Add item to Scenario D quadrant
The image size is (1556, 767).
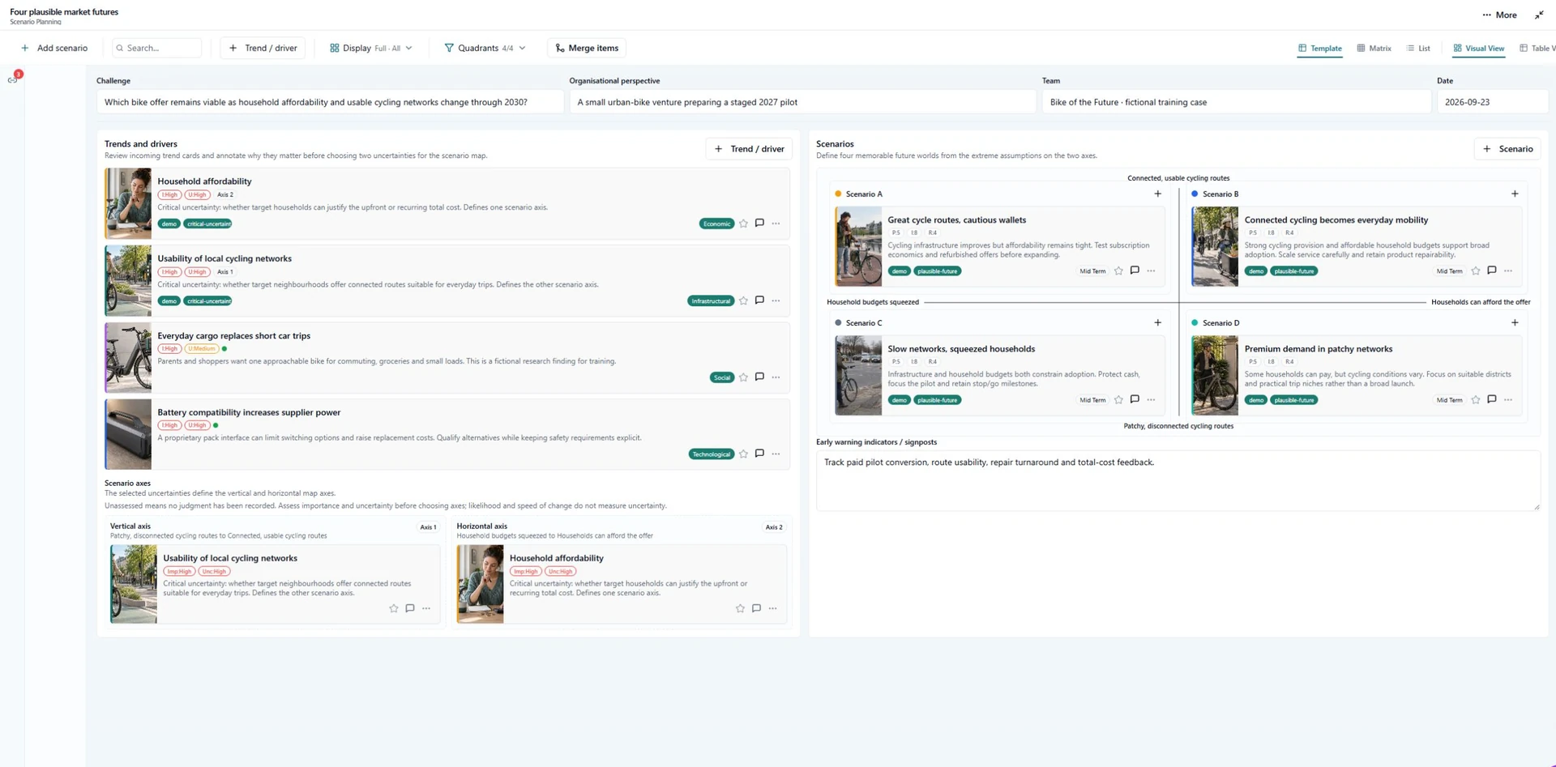pyautogui.click(x=1514, y=322)
